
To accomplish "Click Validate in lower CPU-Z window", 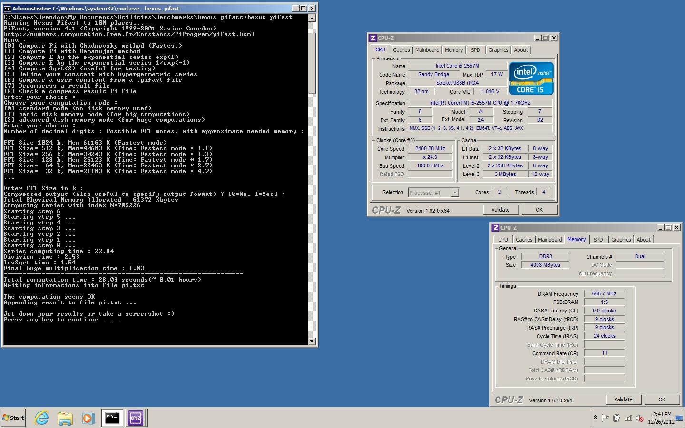I will (623, 399).
